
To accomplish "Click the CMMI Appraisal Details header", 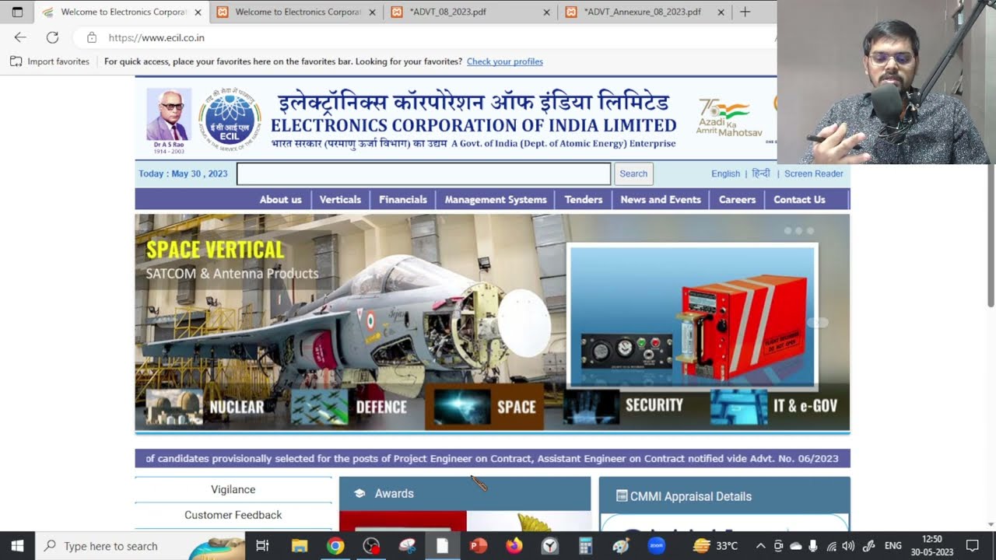I will click(x=724, y=495).
